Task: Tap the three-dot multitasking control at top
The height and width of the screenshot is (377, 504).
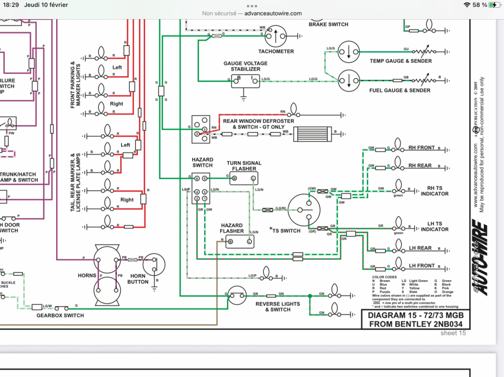Action: [x=252, y=6]
